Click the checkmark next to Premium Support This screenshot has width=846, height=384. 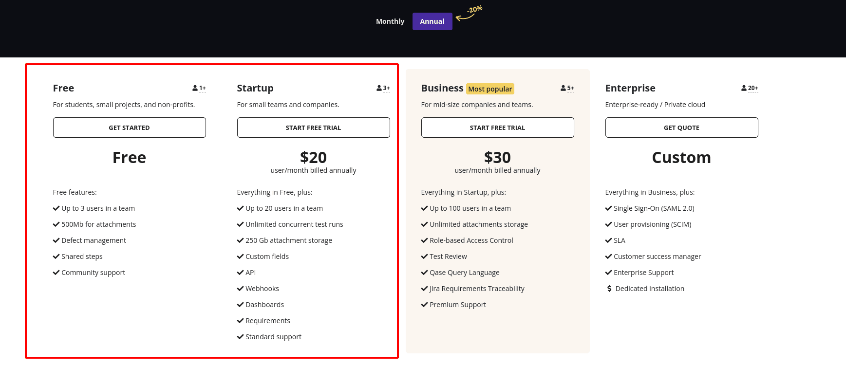pyautogui.click(x=424, y=305)
